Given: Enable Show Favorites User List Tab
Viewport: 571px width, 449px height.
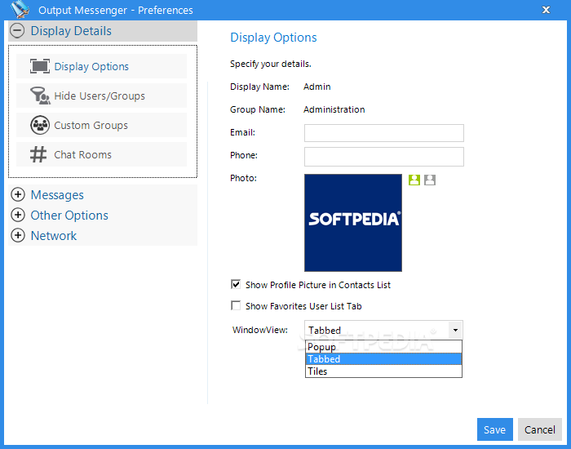Looking at the screenshot, I should tap(237, 306).
